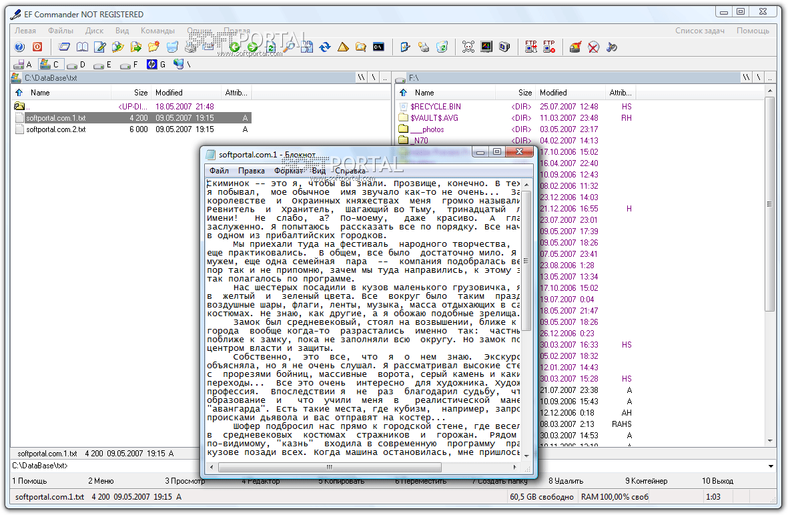The width and height of the screenshot is (790, 515).
Task: Switch to drive C button
Action: tap(50, 65)
